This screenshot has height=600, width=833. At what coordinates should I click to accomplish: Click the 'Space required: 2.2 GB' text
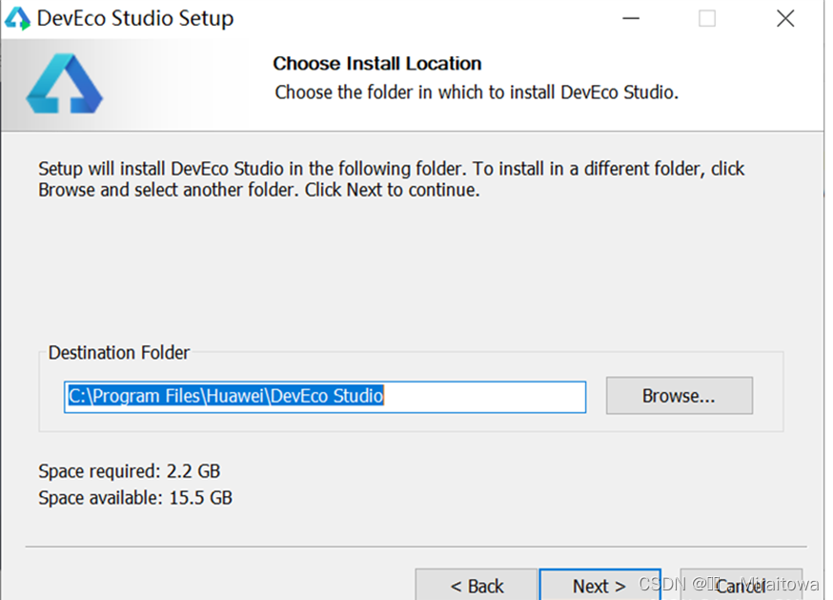pos(129,471)
